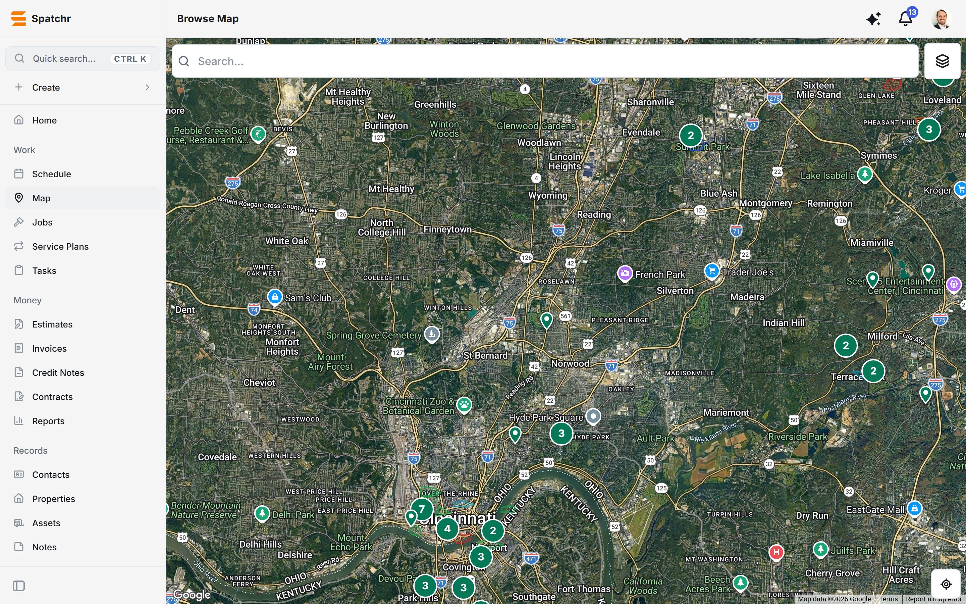Open the AI sparkle assistant icon
The image size is (966, 604).
click(873, 19)
